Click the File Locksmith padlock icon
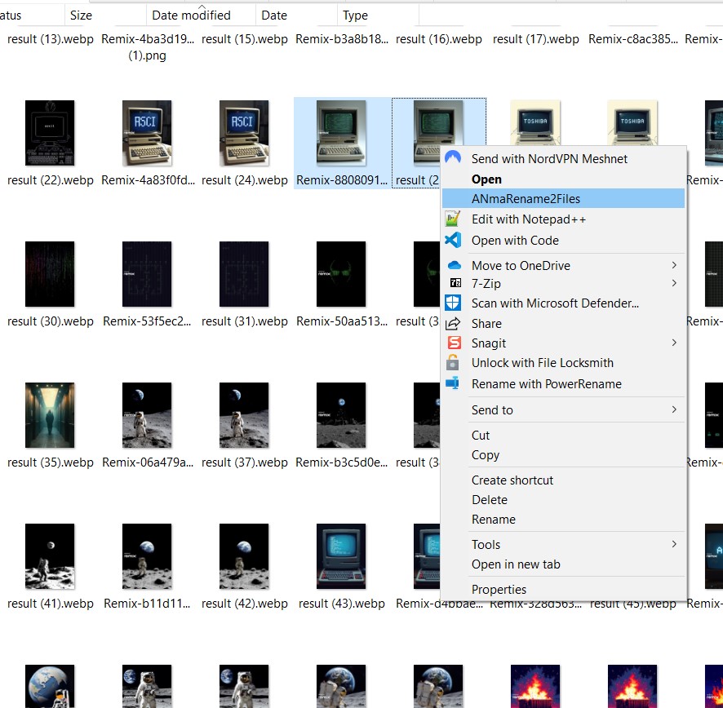 [453, 363]
